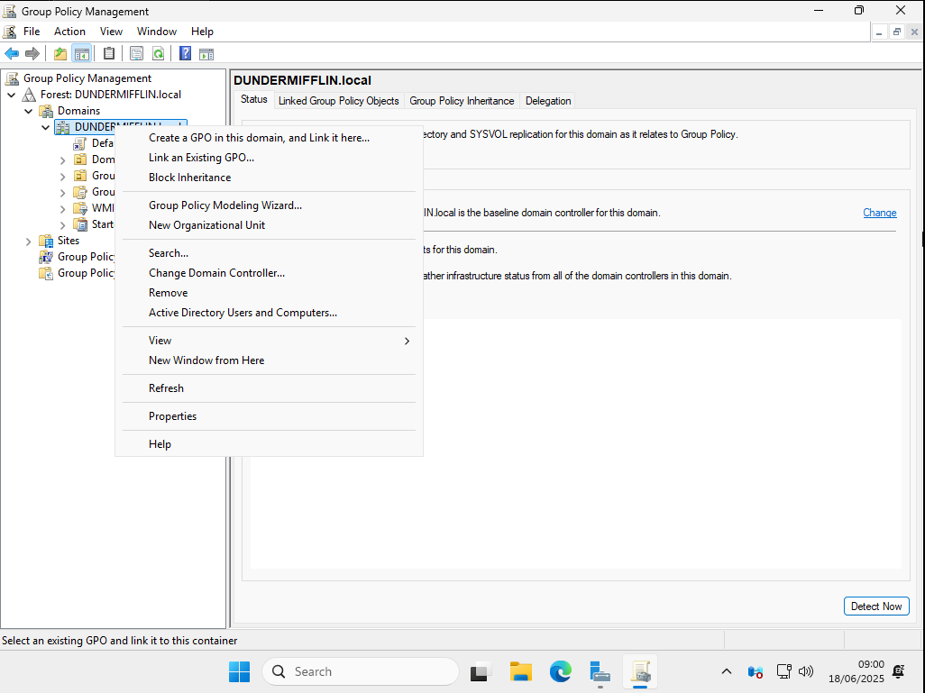Viewport: 925px width, 693px height.
Task: Click the clipboard icon in the toolbar
Action: (x=109, y=54)
